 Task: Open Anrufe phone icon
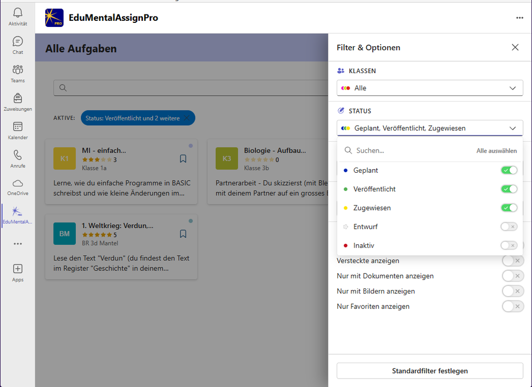tap(18, 155)
